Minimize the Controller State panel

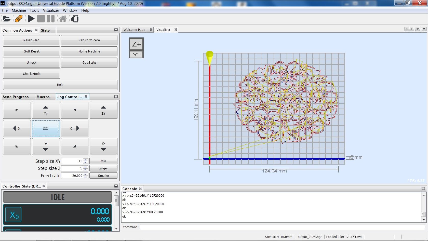(x=116, y=186)
